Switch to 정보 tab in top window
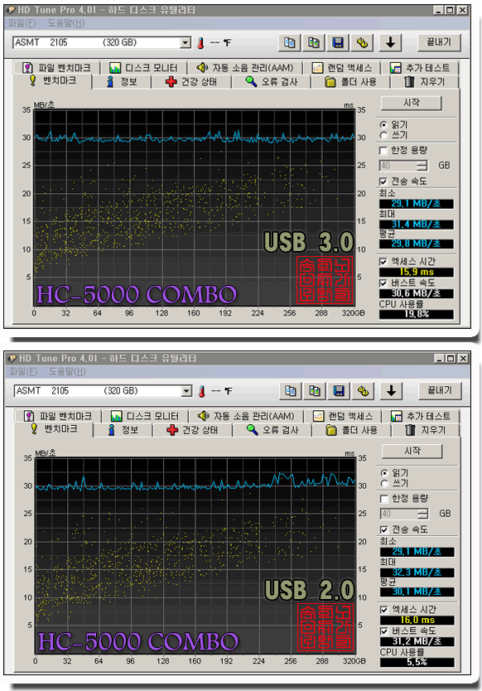Screen dimensions: 482x691 (122, 81)
